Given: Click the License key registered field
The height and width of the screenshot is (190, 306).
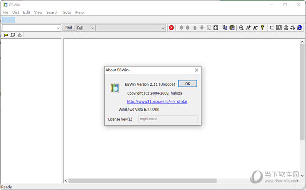Looking at the screenshot, I should tap(168, 119).
